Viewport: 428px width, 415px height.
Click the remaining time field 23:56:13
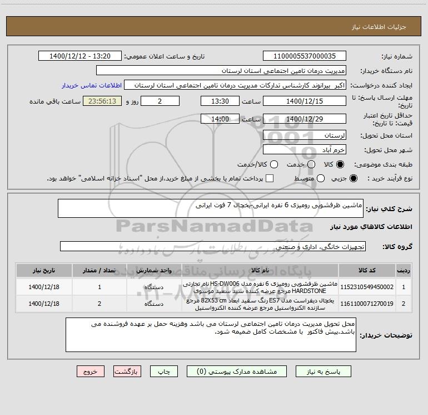point(102,101)
